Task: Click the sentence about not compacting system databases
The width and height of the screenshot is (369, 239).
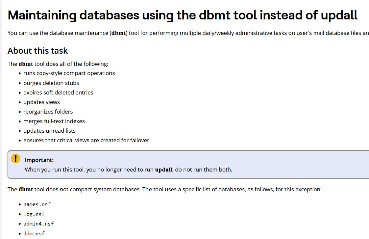Action: tap(164, 189)
